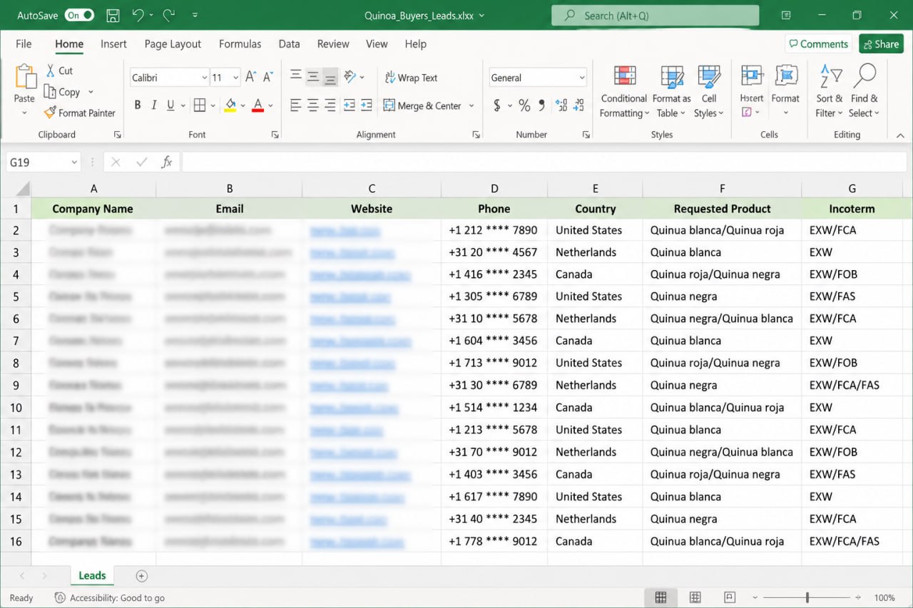Apply Bold formatting
This screenshot has width=913, height=608.
pyautogui.click(x=136, y=105)
